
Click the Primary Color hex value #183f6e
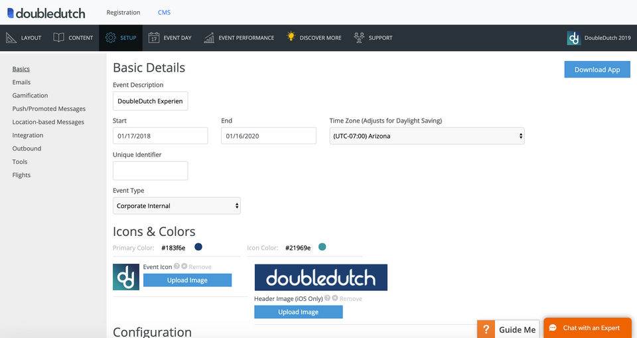[x=173, y=248]
